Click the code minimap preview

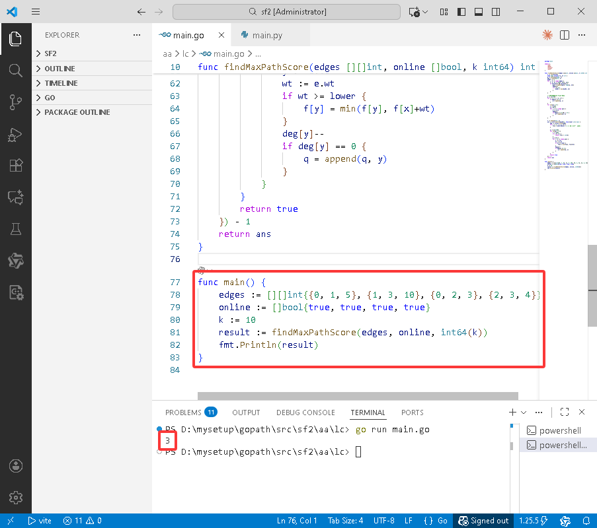(x=565, y=115)
